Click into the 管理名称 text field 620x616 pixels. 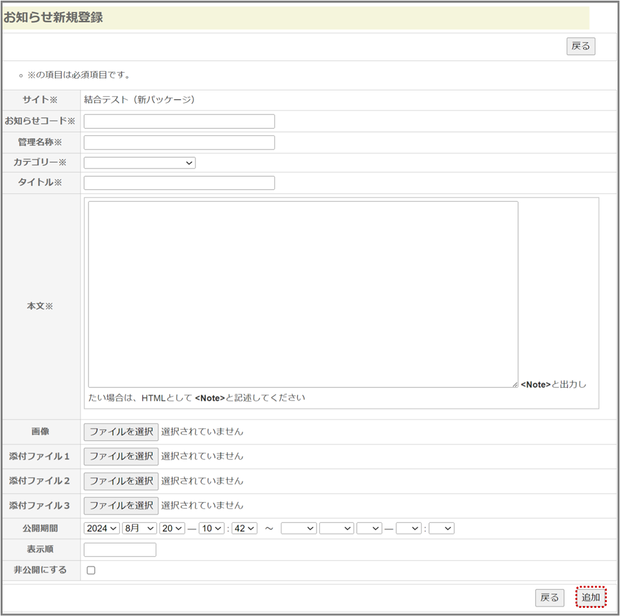tap(179, 143)
